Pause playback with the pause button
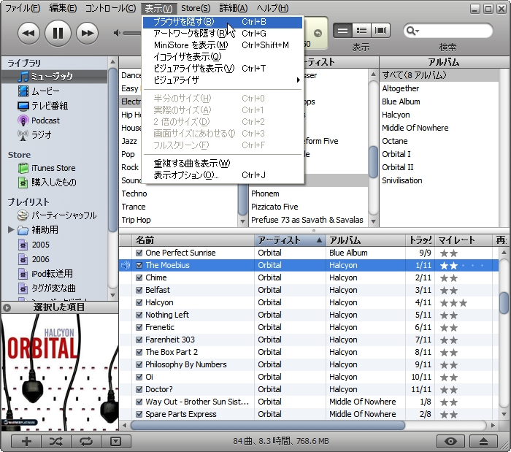 click(58, 34)
